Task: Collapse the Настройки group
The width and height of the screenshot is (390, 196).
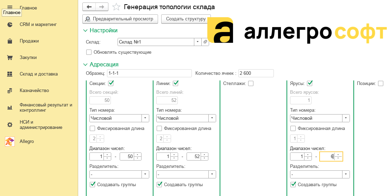Action: coord(85,31)
